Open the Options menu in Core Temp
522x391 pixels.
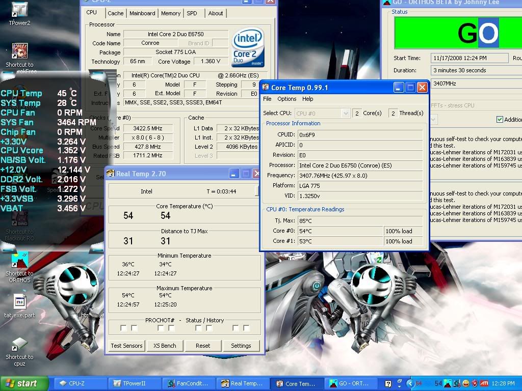click(x=286, y=99)
